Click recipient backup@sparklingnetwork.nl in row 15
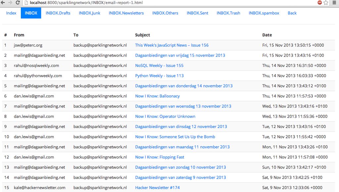 [100, 188]
